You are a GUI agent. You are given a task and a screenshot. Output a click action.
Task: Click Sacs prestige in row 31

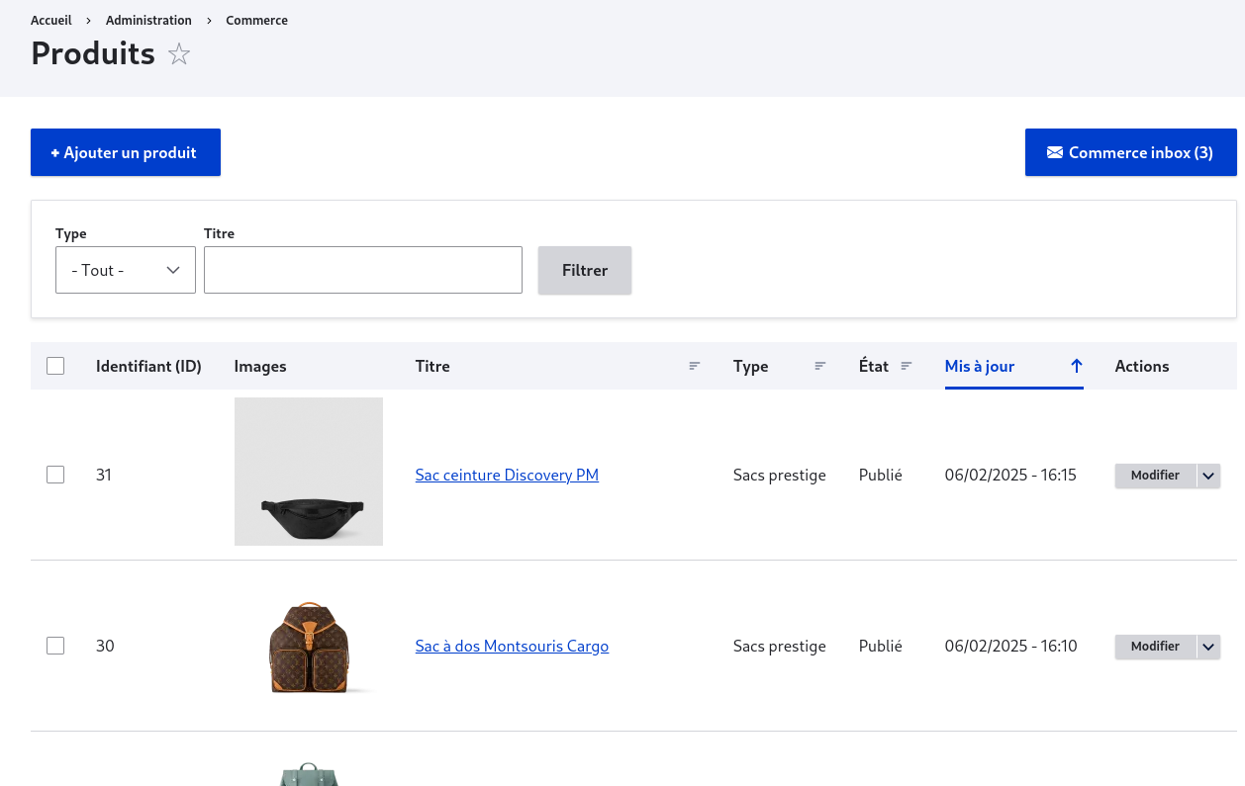[780, 475]
